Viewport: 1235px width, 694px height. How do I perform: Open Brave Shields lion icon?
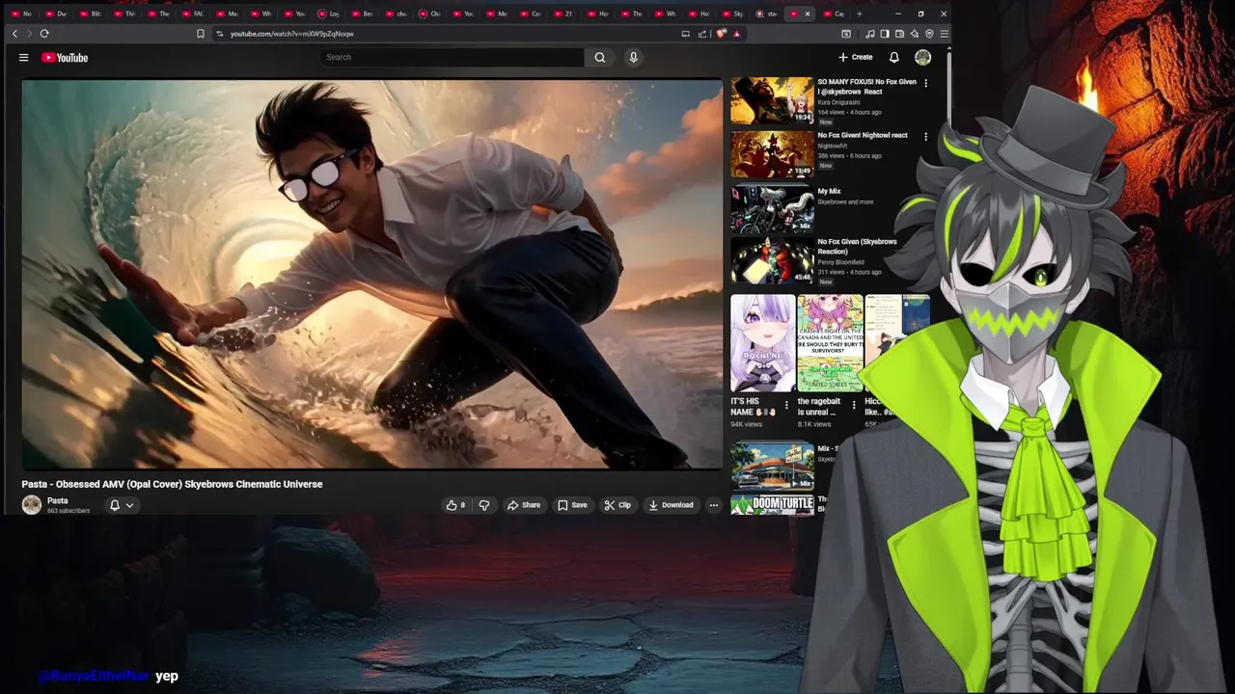pyautogui.click(x=721, y=34)
